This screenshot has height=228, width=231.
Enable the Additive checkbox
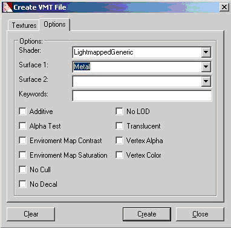tap(22, 112)
